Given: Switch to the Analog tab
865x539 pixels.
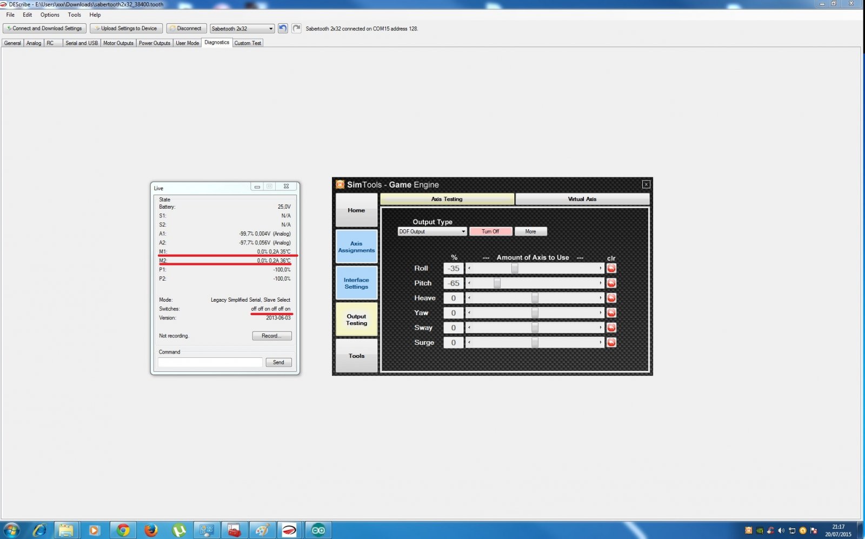Looking at the screenshot, I should click(x=34, y=43).
